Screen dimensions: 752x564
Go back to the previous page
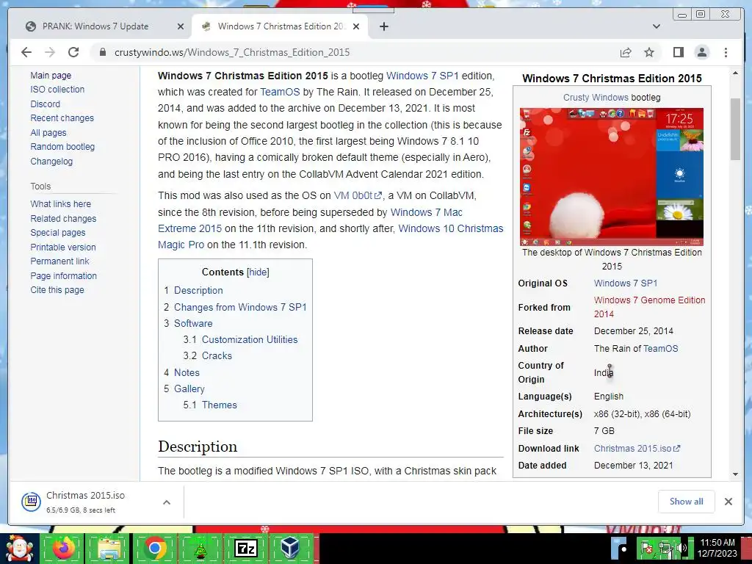click(x=26, y=52)
